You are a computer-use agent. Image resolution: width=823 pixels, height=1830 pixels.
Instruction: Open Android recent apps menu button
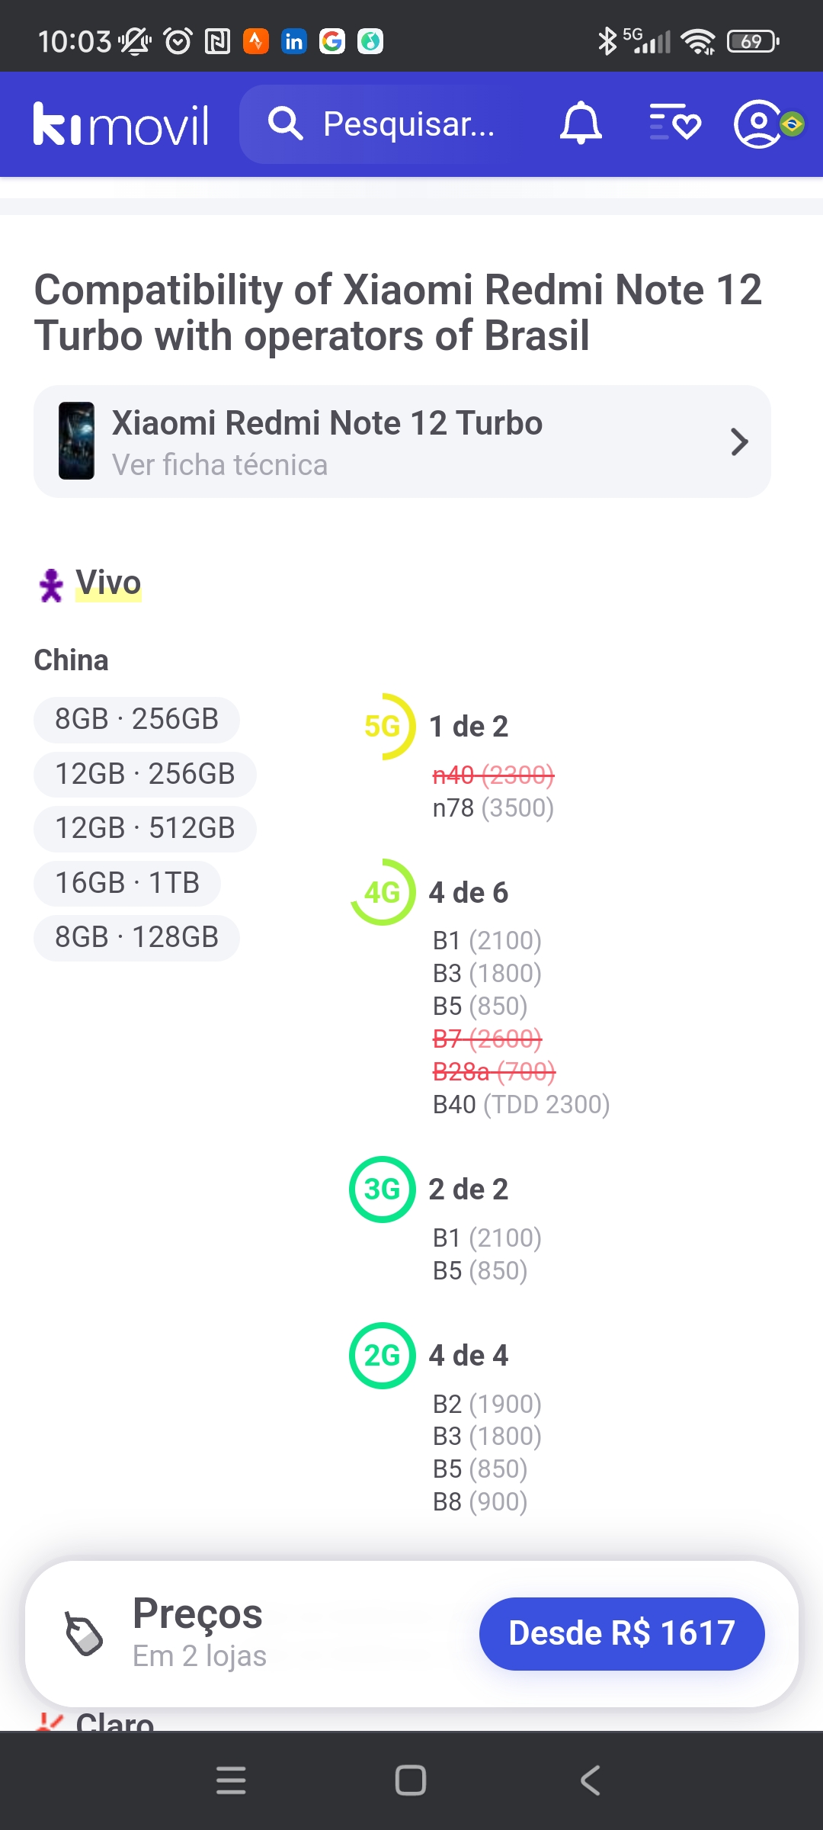pos(231,1780)
